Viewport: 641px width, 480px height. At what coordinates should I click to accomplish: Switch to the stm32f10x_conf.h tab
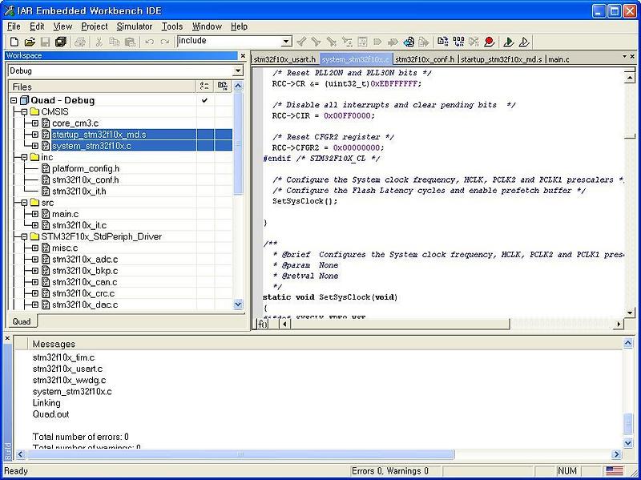[425, 59]
